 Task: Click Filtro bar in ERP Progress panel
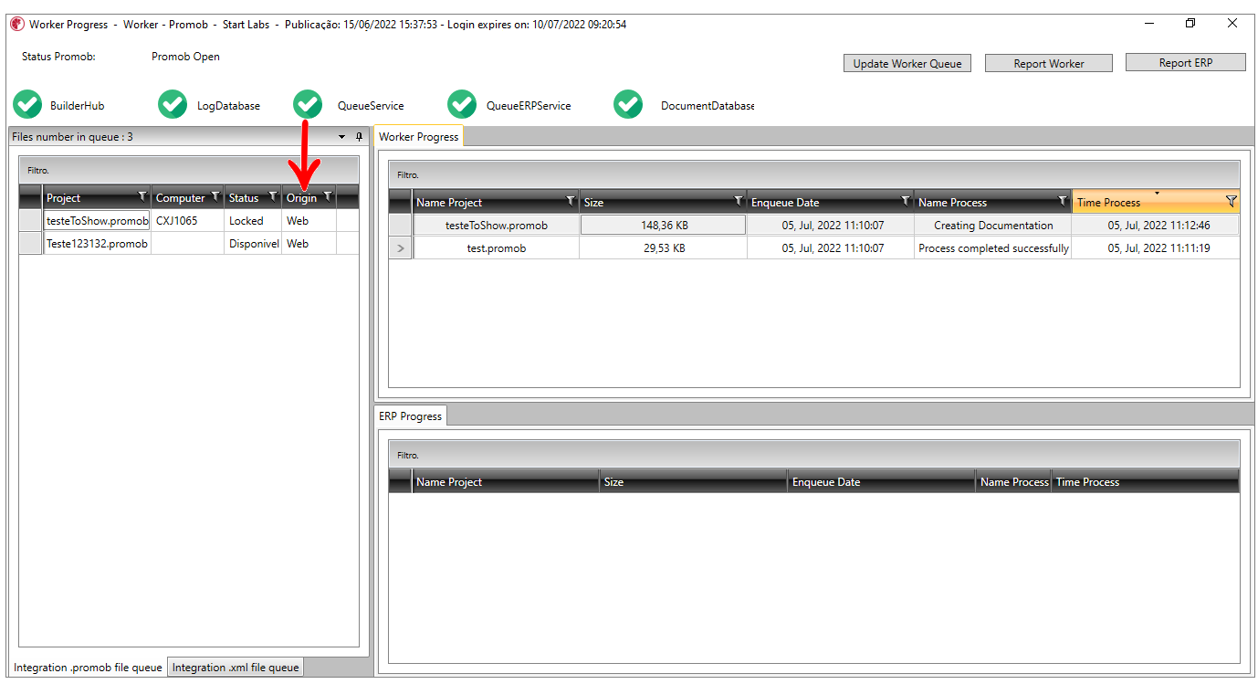pyautogui.click(x=814, y=455)
